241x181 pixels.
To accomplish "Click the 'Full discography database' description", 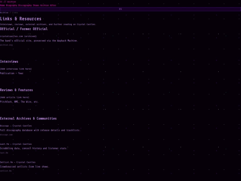I will [x=40, y=130].
